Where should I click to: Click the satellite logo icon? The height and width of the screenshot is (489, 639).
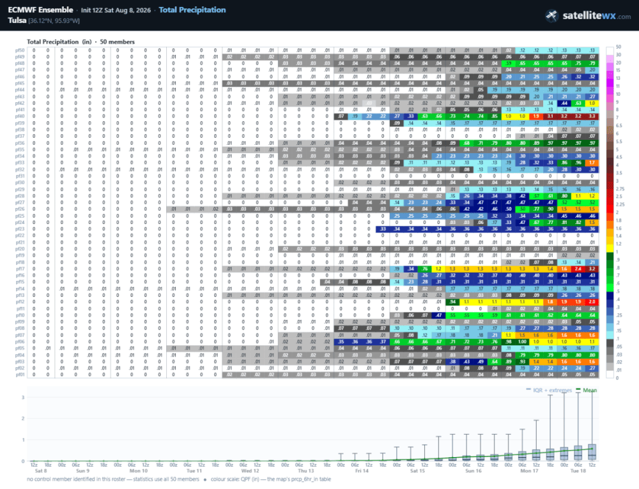tap(551, 16)
